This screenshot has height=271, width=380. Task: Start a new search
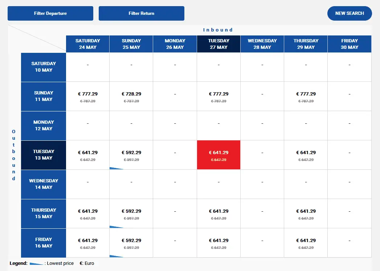tap(350, 13)
